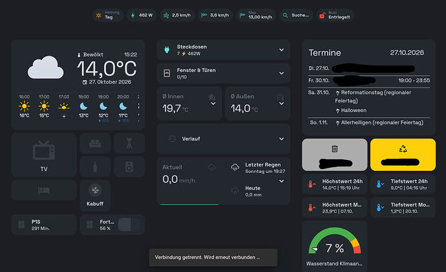The image size is (446, 272).
Task: Open the P1S 291 Min. tile
Action: (44, 225)
